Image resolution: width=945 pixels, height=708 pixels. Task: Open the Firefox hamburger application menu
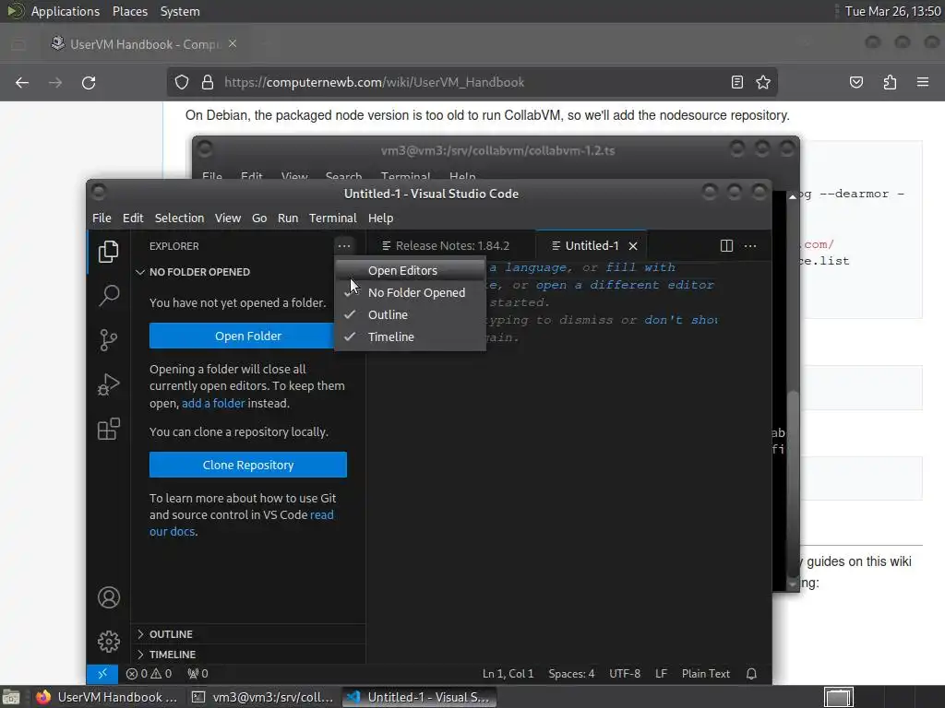(x=923, y=82)
